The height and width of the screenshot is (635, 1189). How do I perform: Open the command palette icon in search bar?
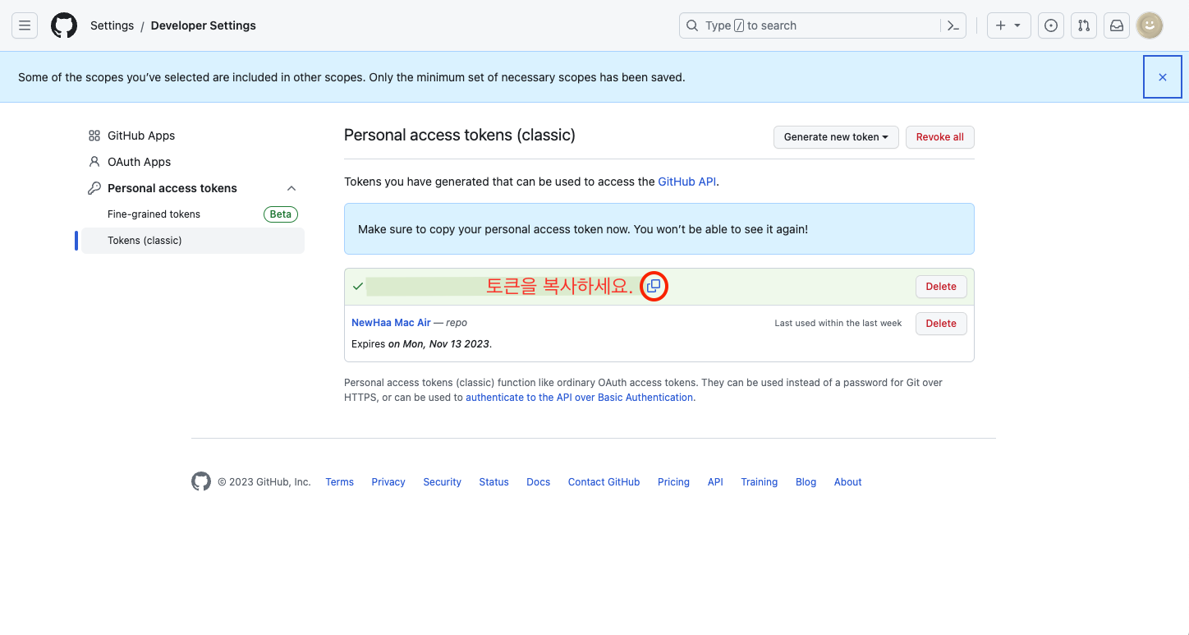coord(953,25)
